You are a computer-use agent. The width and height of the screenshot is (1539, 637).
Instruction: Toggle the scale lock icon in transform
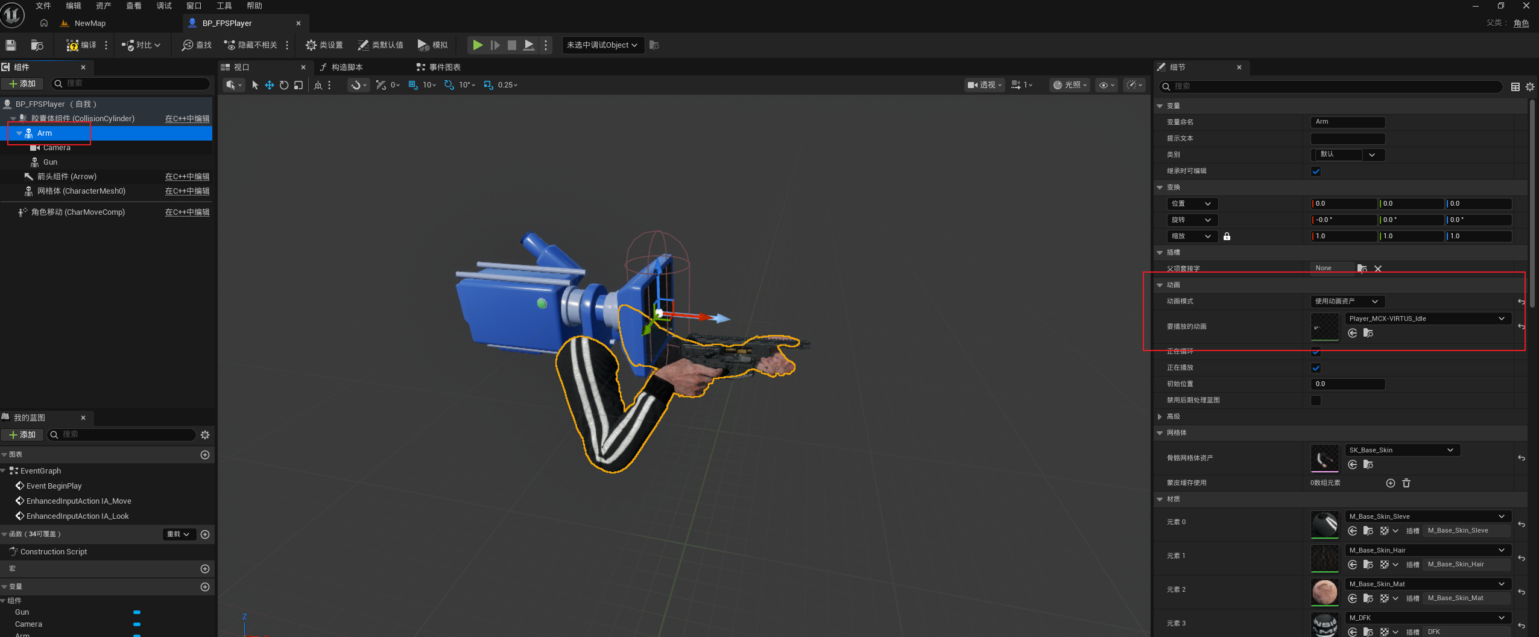click(1227, 236)
